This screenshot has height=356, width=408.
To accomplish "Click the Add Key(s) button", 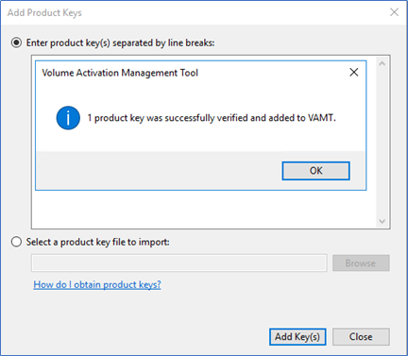I will tap(297, 337).
